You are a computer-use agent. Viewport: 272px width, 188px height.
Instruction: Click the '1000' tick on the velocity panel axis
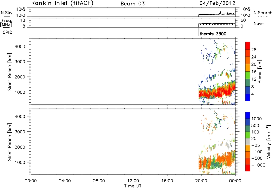(x=20, y=162)
